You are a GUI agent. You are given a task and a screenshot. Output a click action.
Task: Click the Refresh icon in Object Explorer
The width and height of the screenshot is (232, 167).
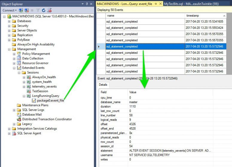point(44,10)
